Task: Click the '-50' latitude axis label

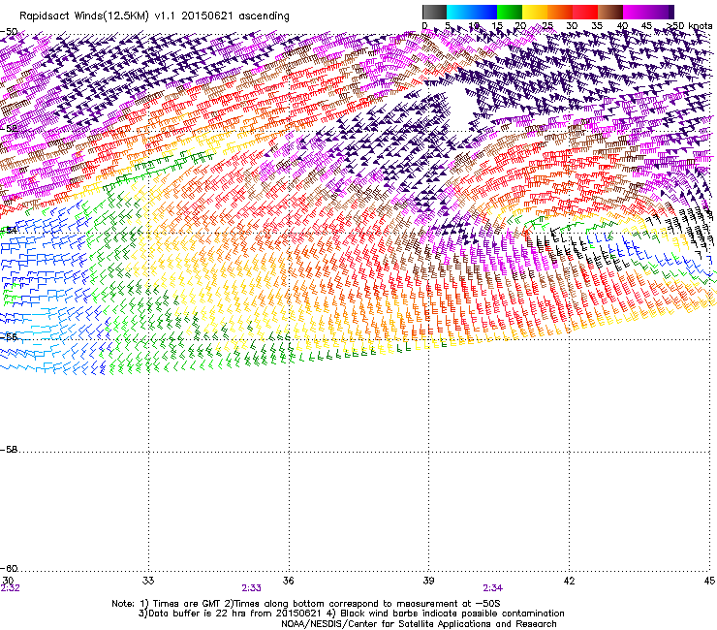Action: coord(9,32)
